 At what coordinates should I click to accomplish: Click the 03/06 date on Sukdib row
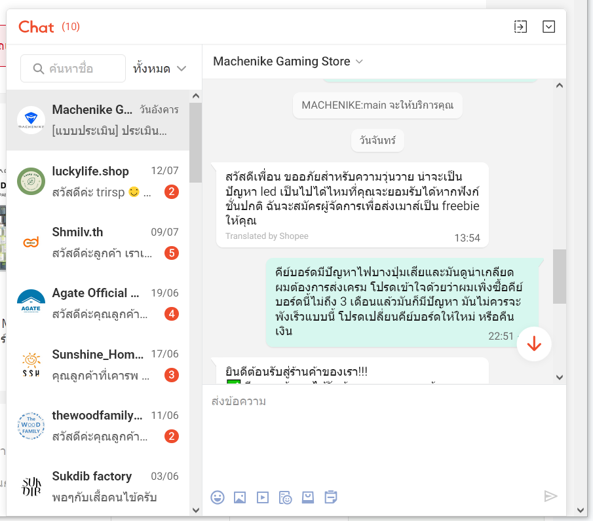(x=164, y=476)
